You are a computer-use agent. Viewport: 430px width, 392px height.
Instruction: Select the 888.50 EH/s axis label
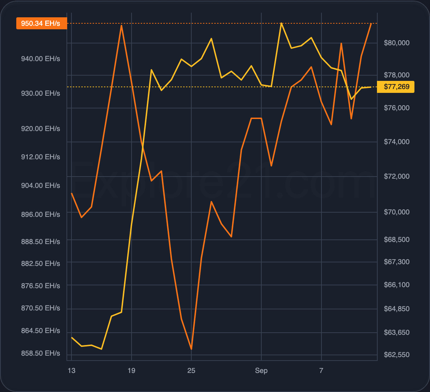pos(41,242)
